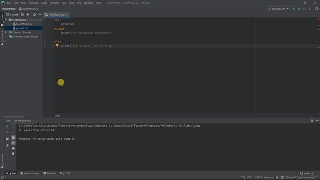This screenshot has height=180, width=320.
Task: Open the View menu
Action: pos(23,3)
